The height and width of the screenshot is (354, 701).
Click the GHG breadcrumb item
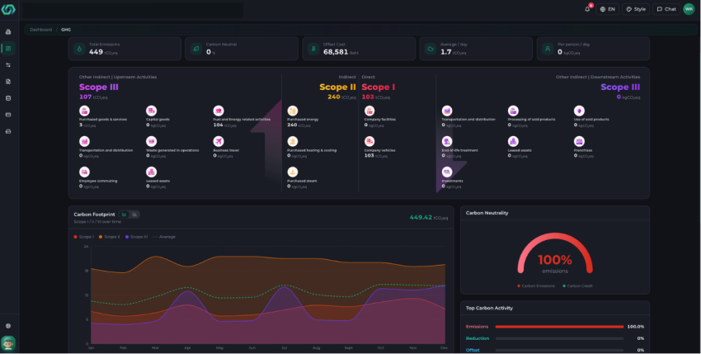(66, 30)
